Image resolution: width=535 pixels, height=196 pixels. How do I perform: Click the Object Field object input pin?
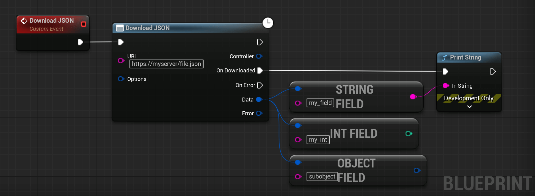pos(298,162)
